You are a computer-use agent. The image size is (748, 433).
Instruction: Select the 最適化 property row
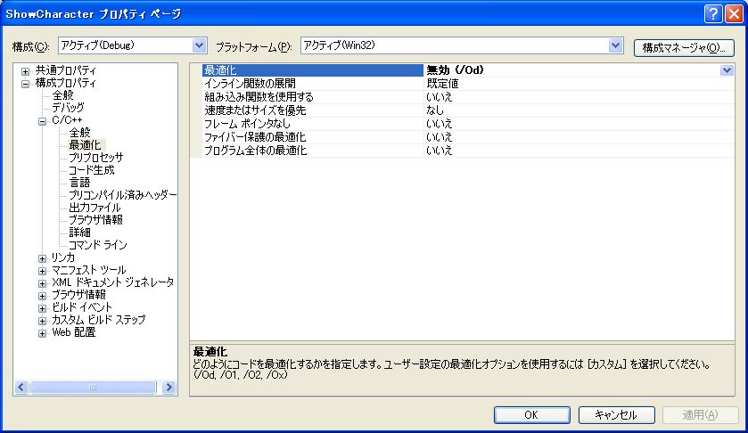tap(461, 70)
